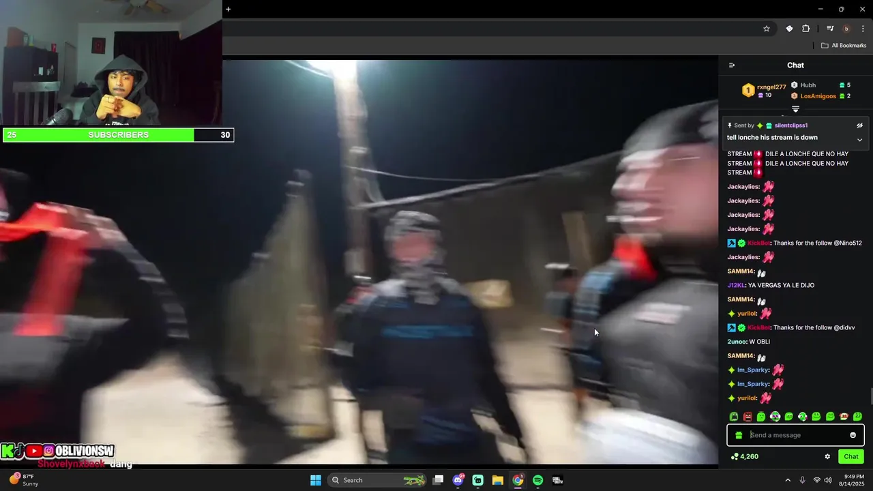
Task: Open silentclipss1 username in pinned message
Action: pyautogui.click(x=791, y=125)
